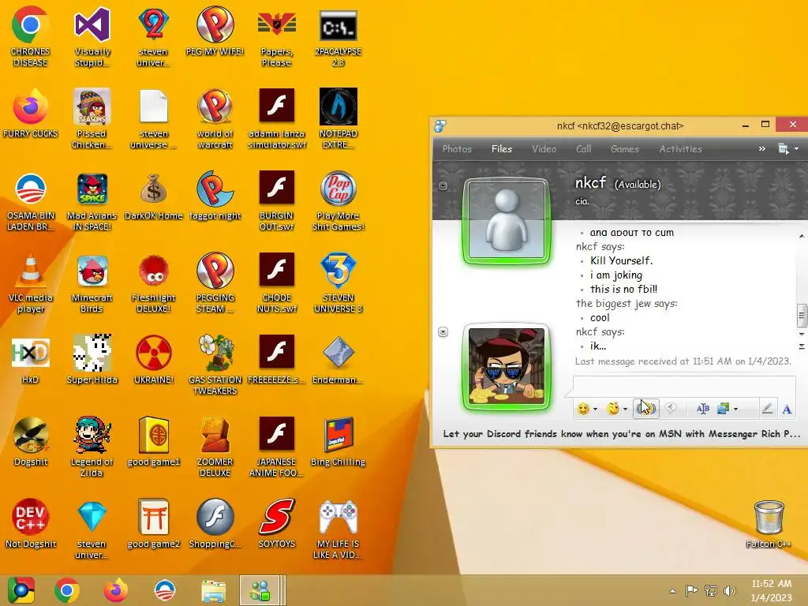
Task: Select the Falcon C++ recycle bin icon
Action: pyautogui.click(x=769, y=524)
